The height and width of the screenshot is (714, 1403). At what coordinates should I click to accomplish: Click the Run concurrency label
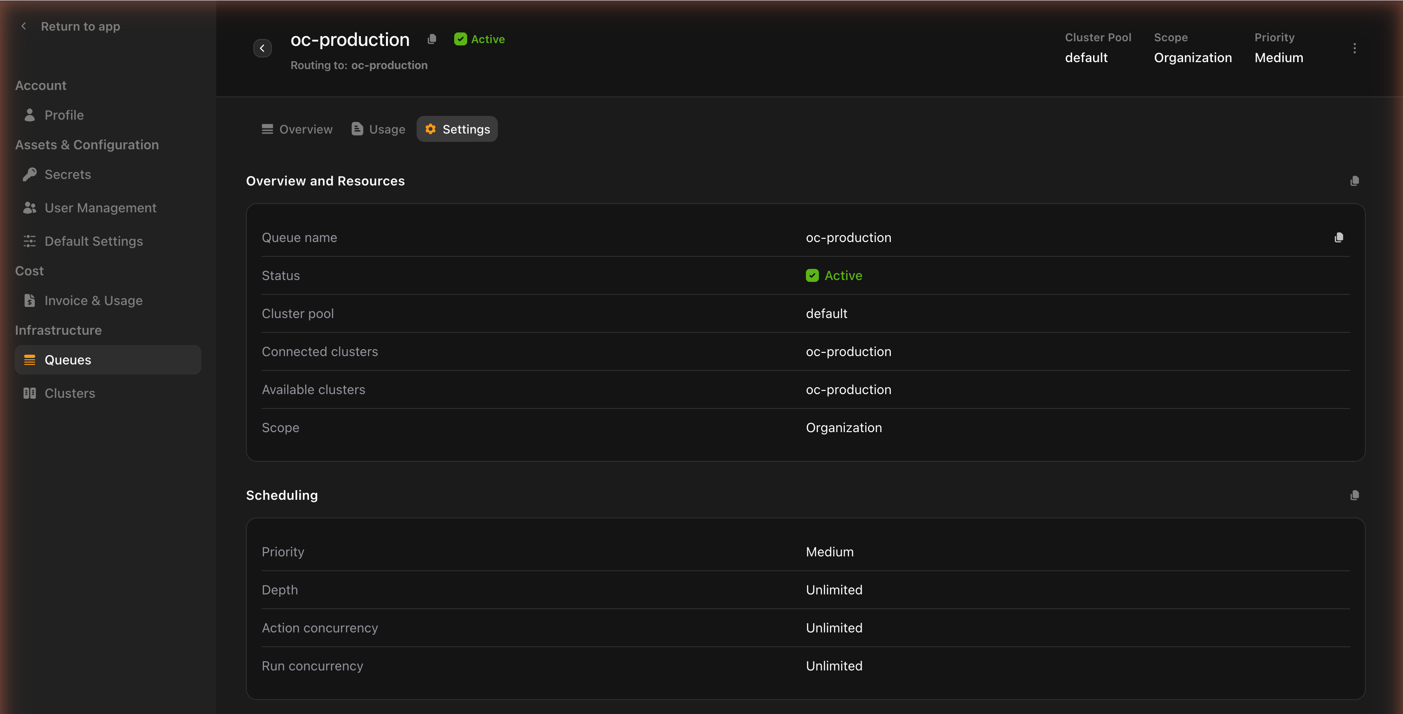312,666
